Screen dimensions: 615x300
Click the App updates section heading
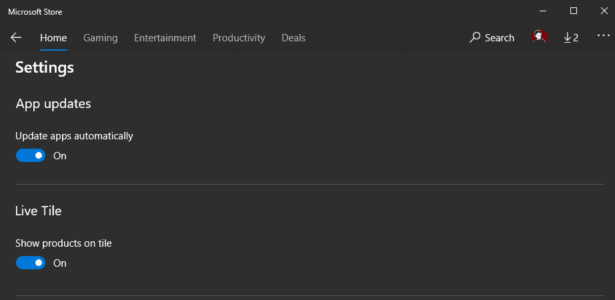(53, 103)
